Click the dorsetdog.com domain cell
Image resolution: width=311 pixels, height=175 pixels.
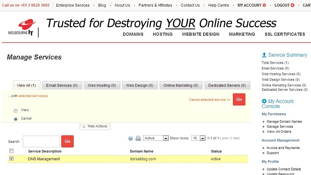click(x=143, y=159)
